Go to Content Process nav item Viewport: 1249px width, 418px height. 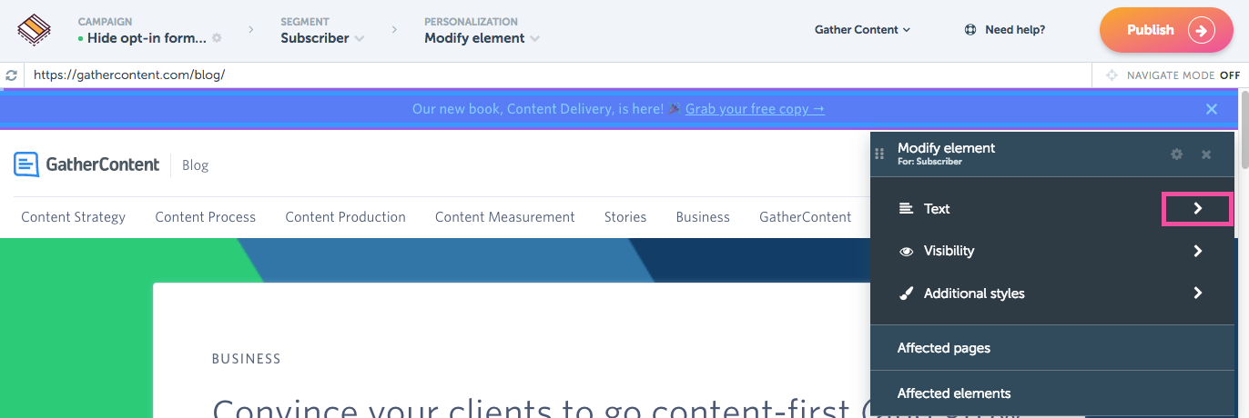(x=206, y=217)
